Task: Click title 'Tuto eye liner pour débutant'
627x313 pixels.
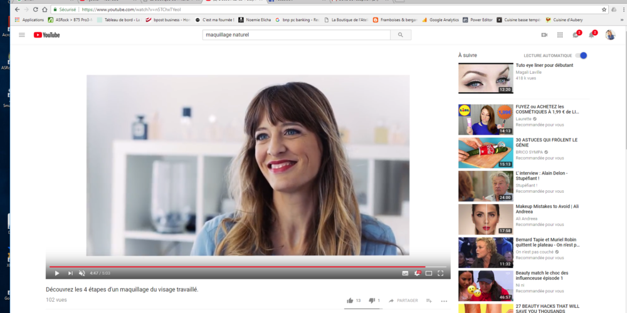Action: pos(544,66)
